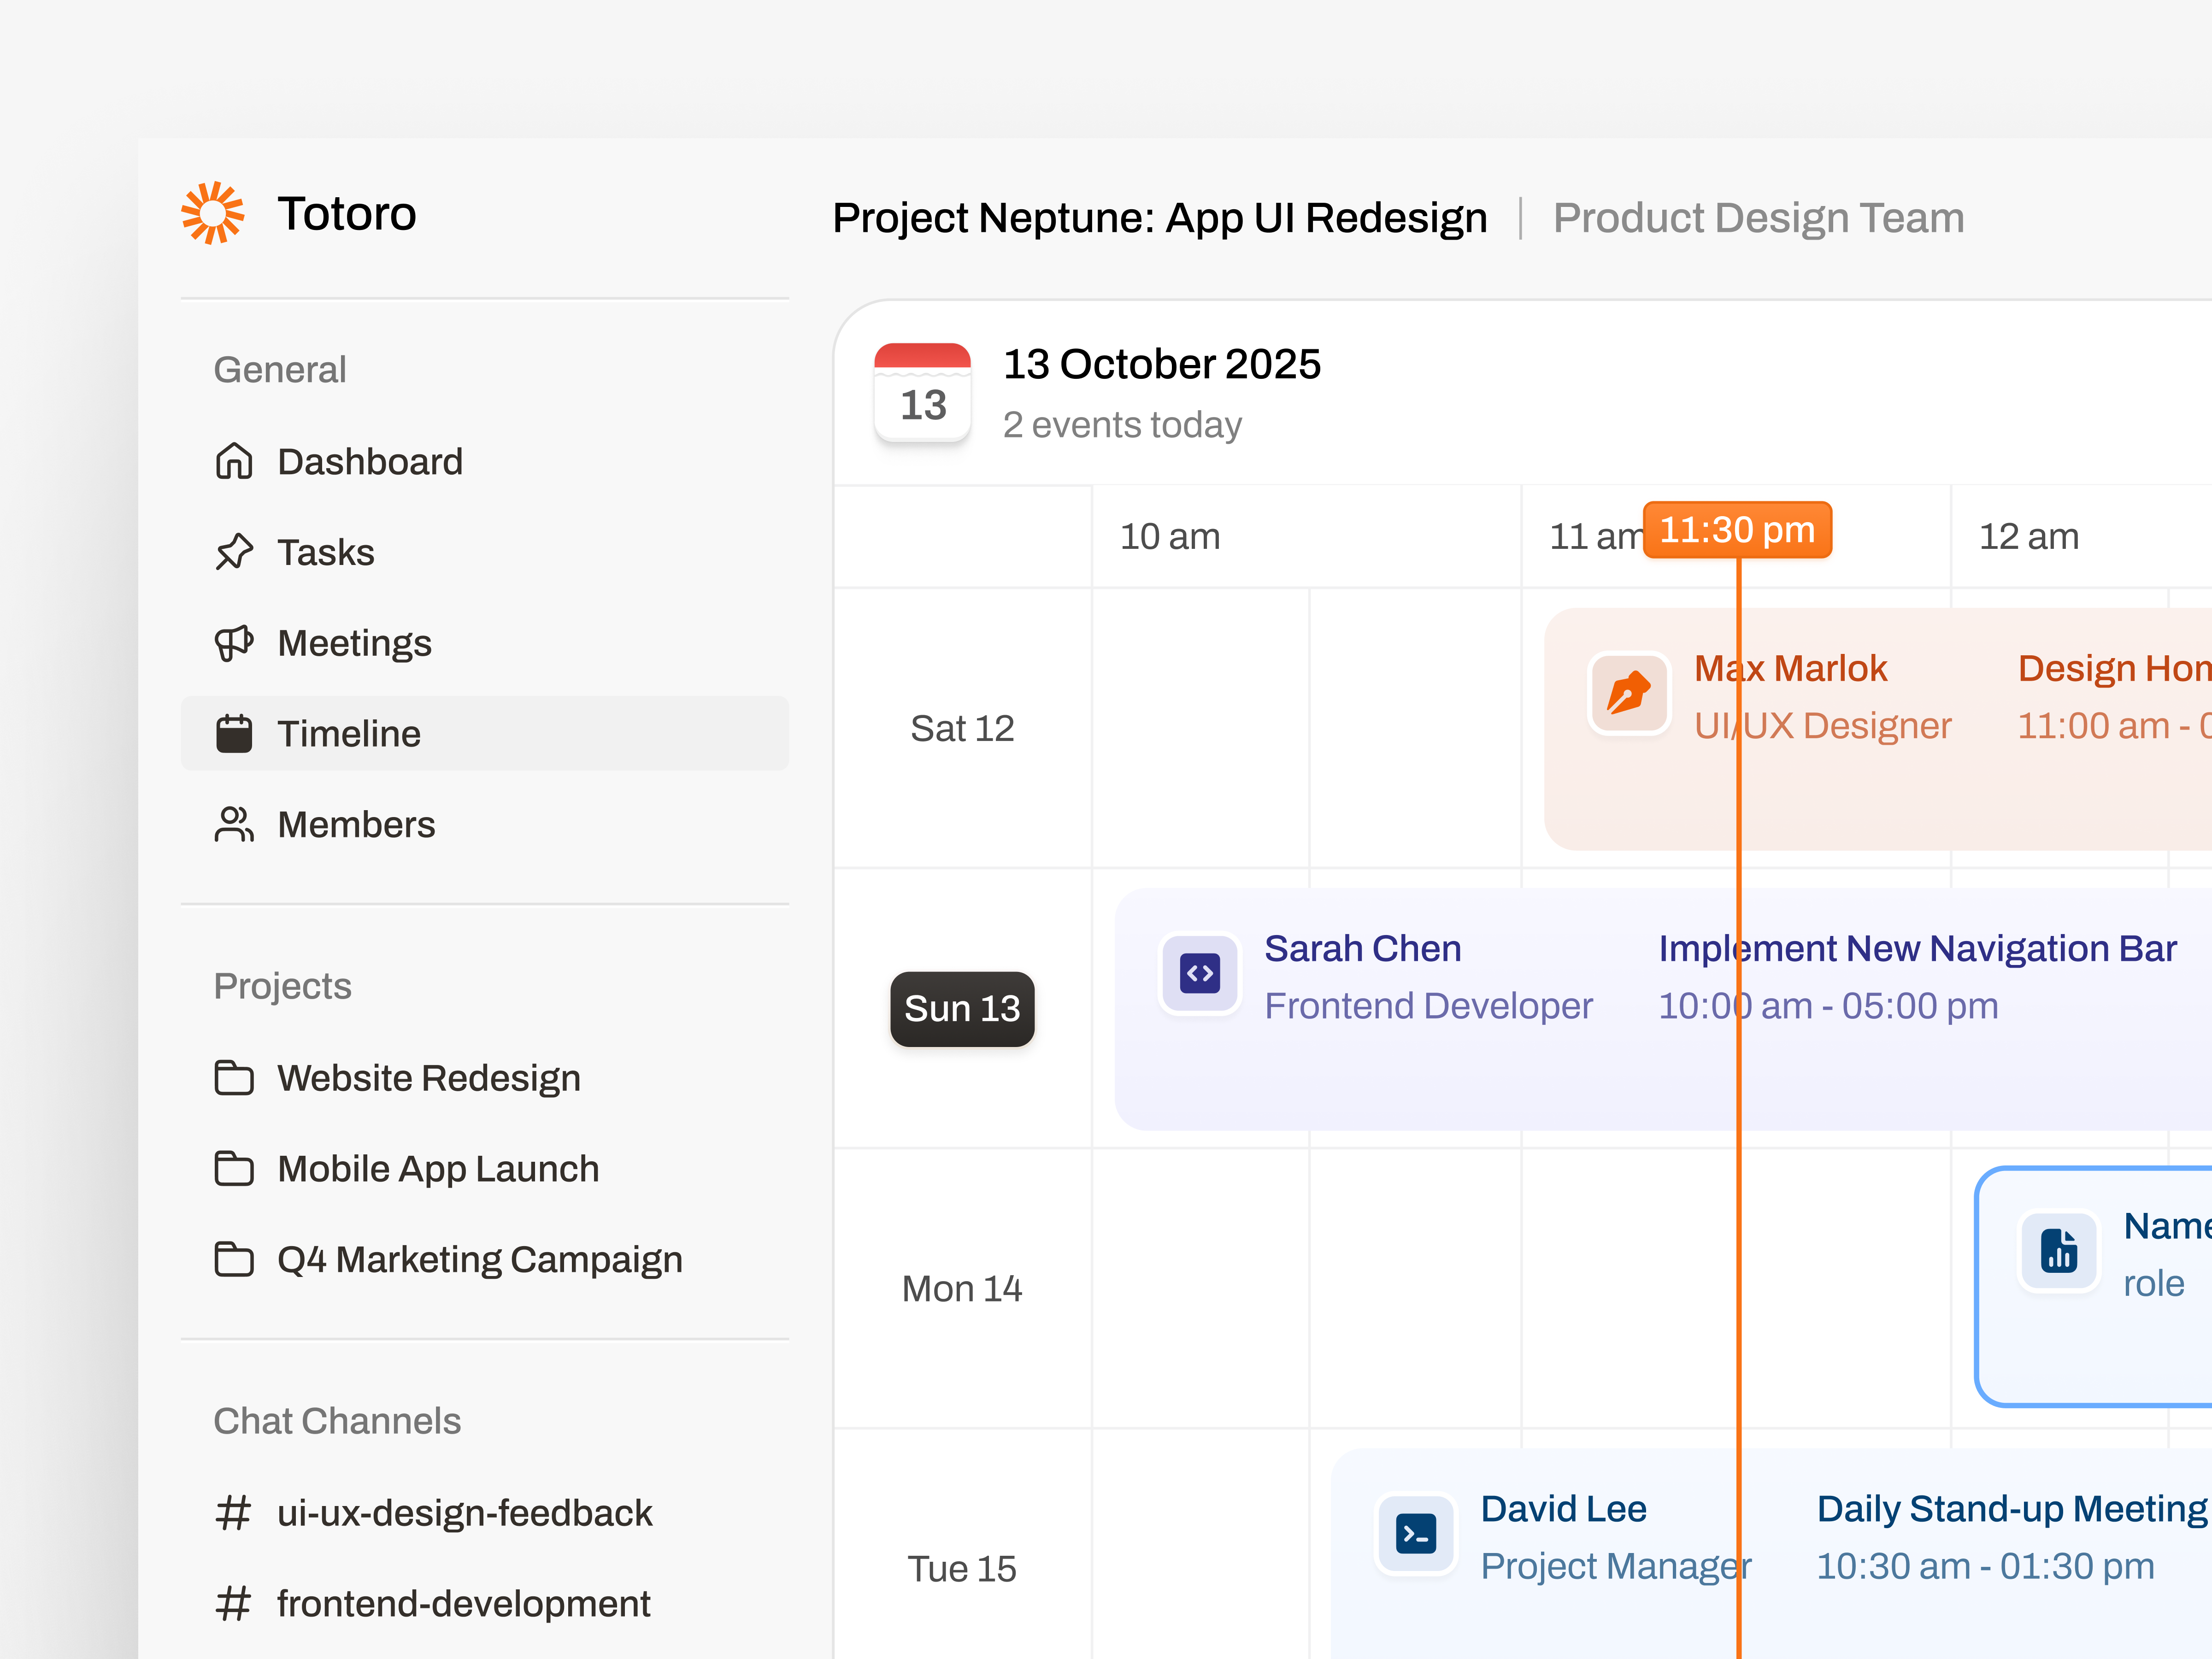
Task: Click the Members people icon
Action: click(234, 824)
